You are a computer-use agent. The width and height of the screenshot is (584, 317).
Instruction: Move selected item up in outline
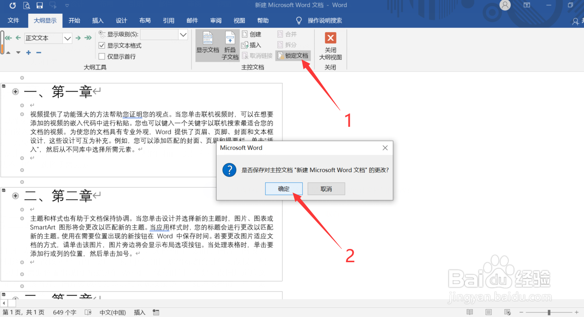[x=8, y=52]
